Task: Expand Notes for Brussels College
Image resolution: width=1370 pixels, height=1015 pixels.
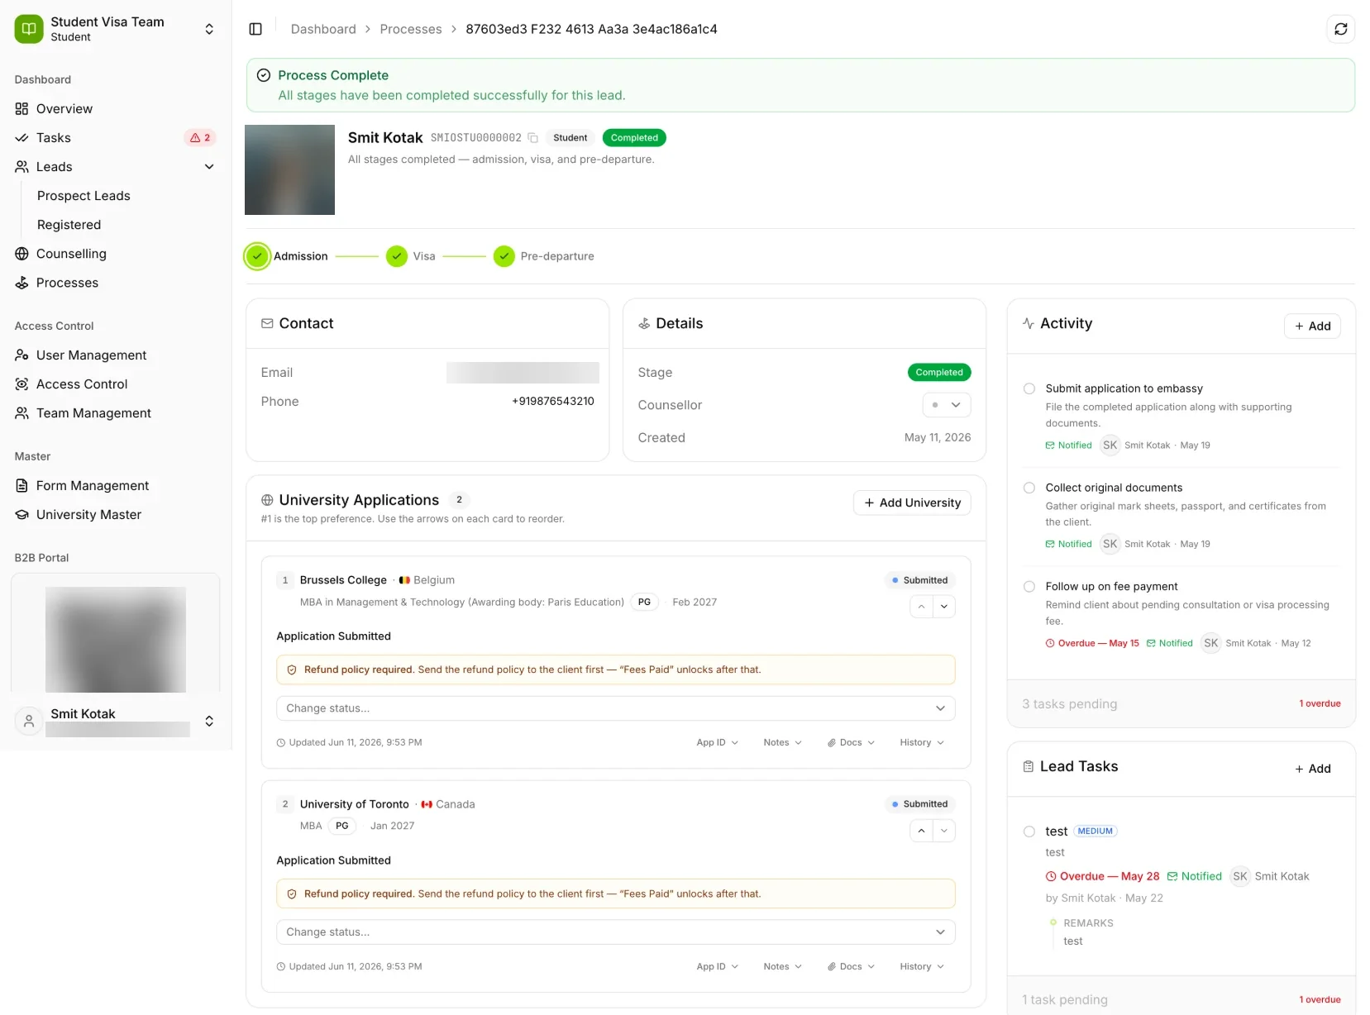Action: (782, 742)
